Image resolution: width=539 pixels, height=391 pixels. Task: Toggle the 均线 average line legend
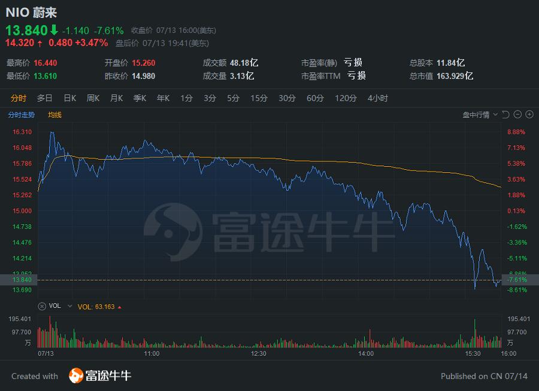[54, 115]
